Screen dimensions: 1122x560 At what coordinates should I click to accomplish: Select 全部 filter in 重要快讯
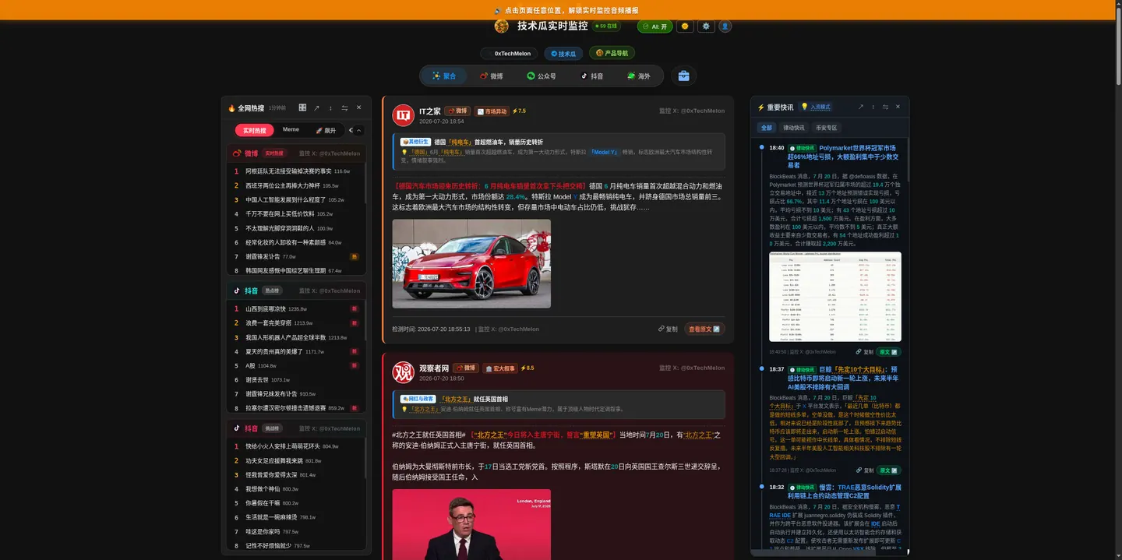pyautogui.click(x=767, y=128)
